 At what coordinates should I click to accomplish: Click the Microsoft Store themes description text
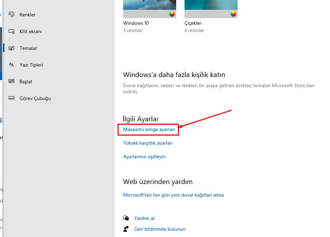219,89
